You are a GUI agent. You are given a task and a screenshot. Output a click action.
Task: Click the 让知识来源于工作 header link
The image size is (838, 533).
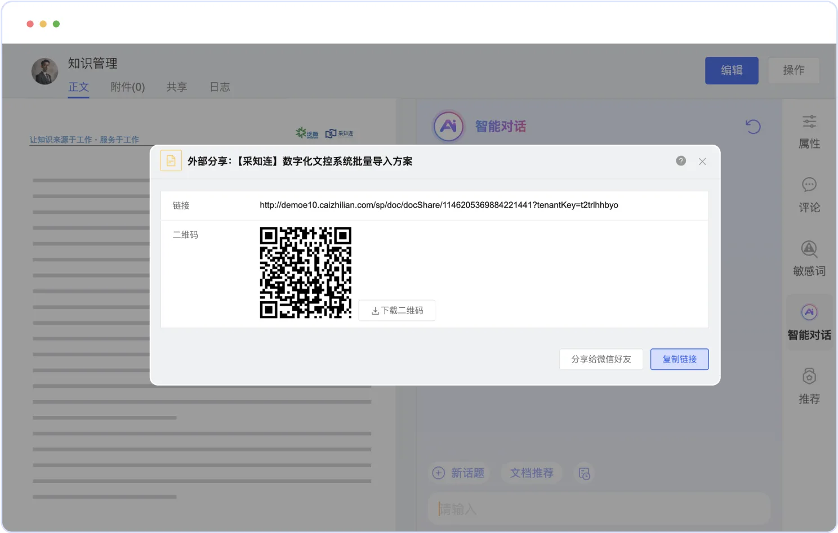click(84, 140)
